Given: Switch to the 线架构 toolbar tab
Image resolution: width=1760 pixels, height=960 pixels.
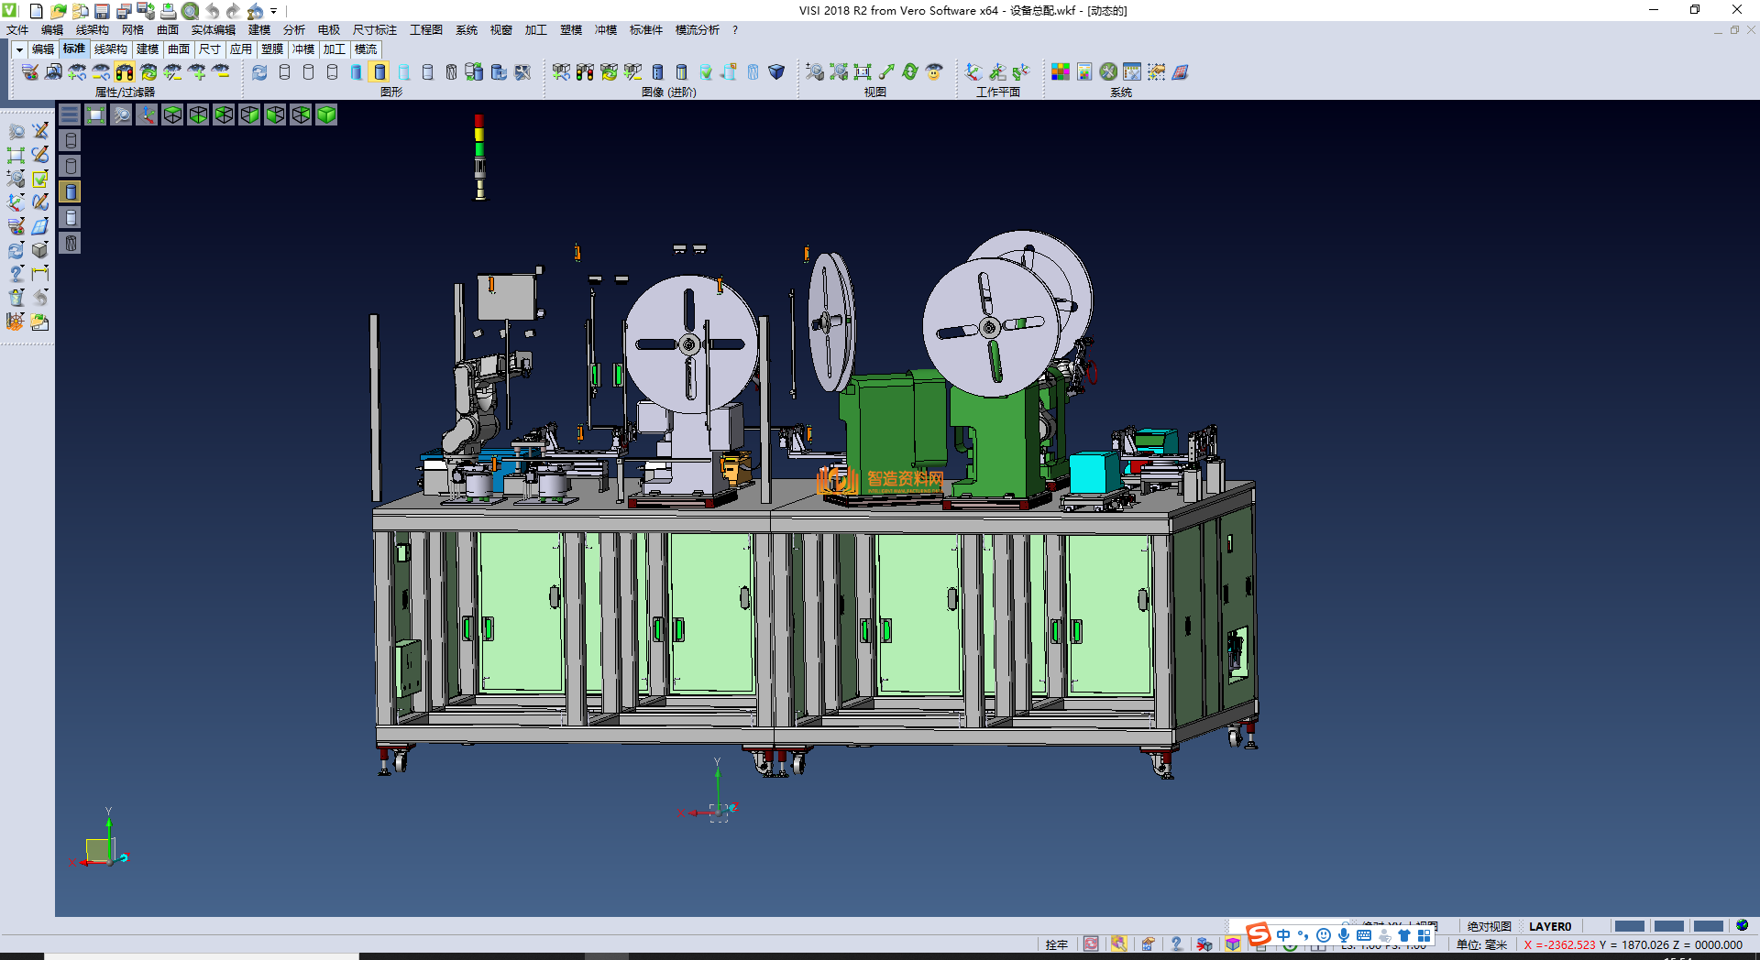Looking at the screenshot, I should pos(110,49).
